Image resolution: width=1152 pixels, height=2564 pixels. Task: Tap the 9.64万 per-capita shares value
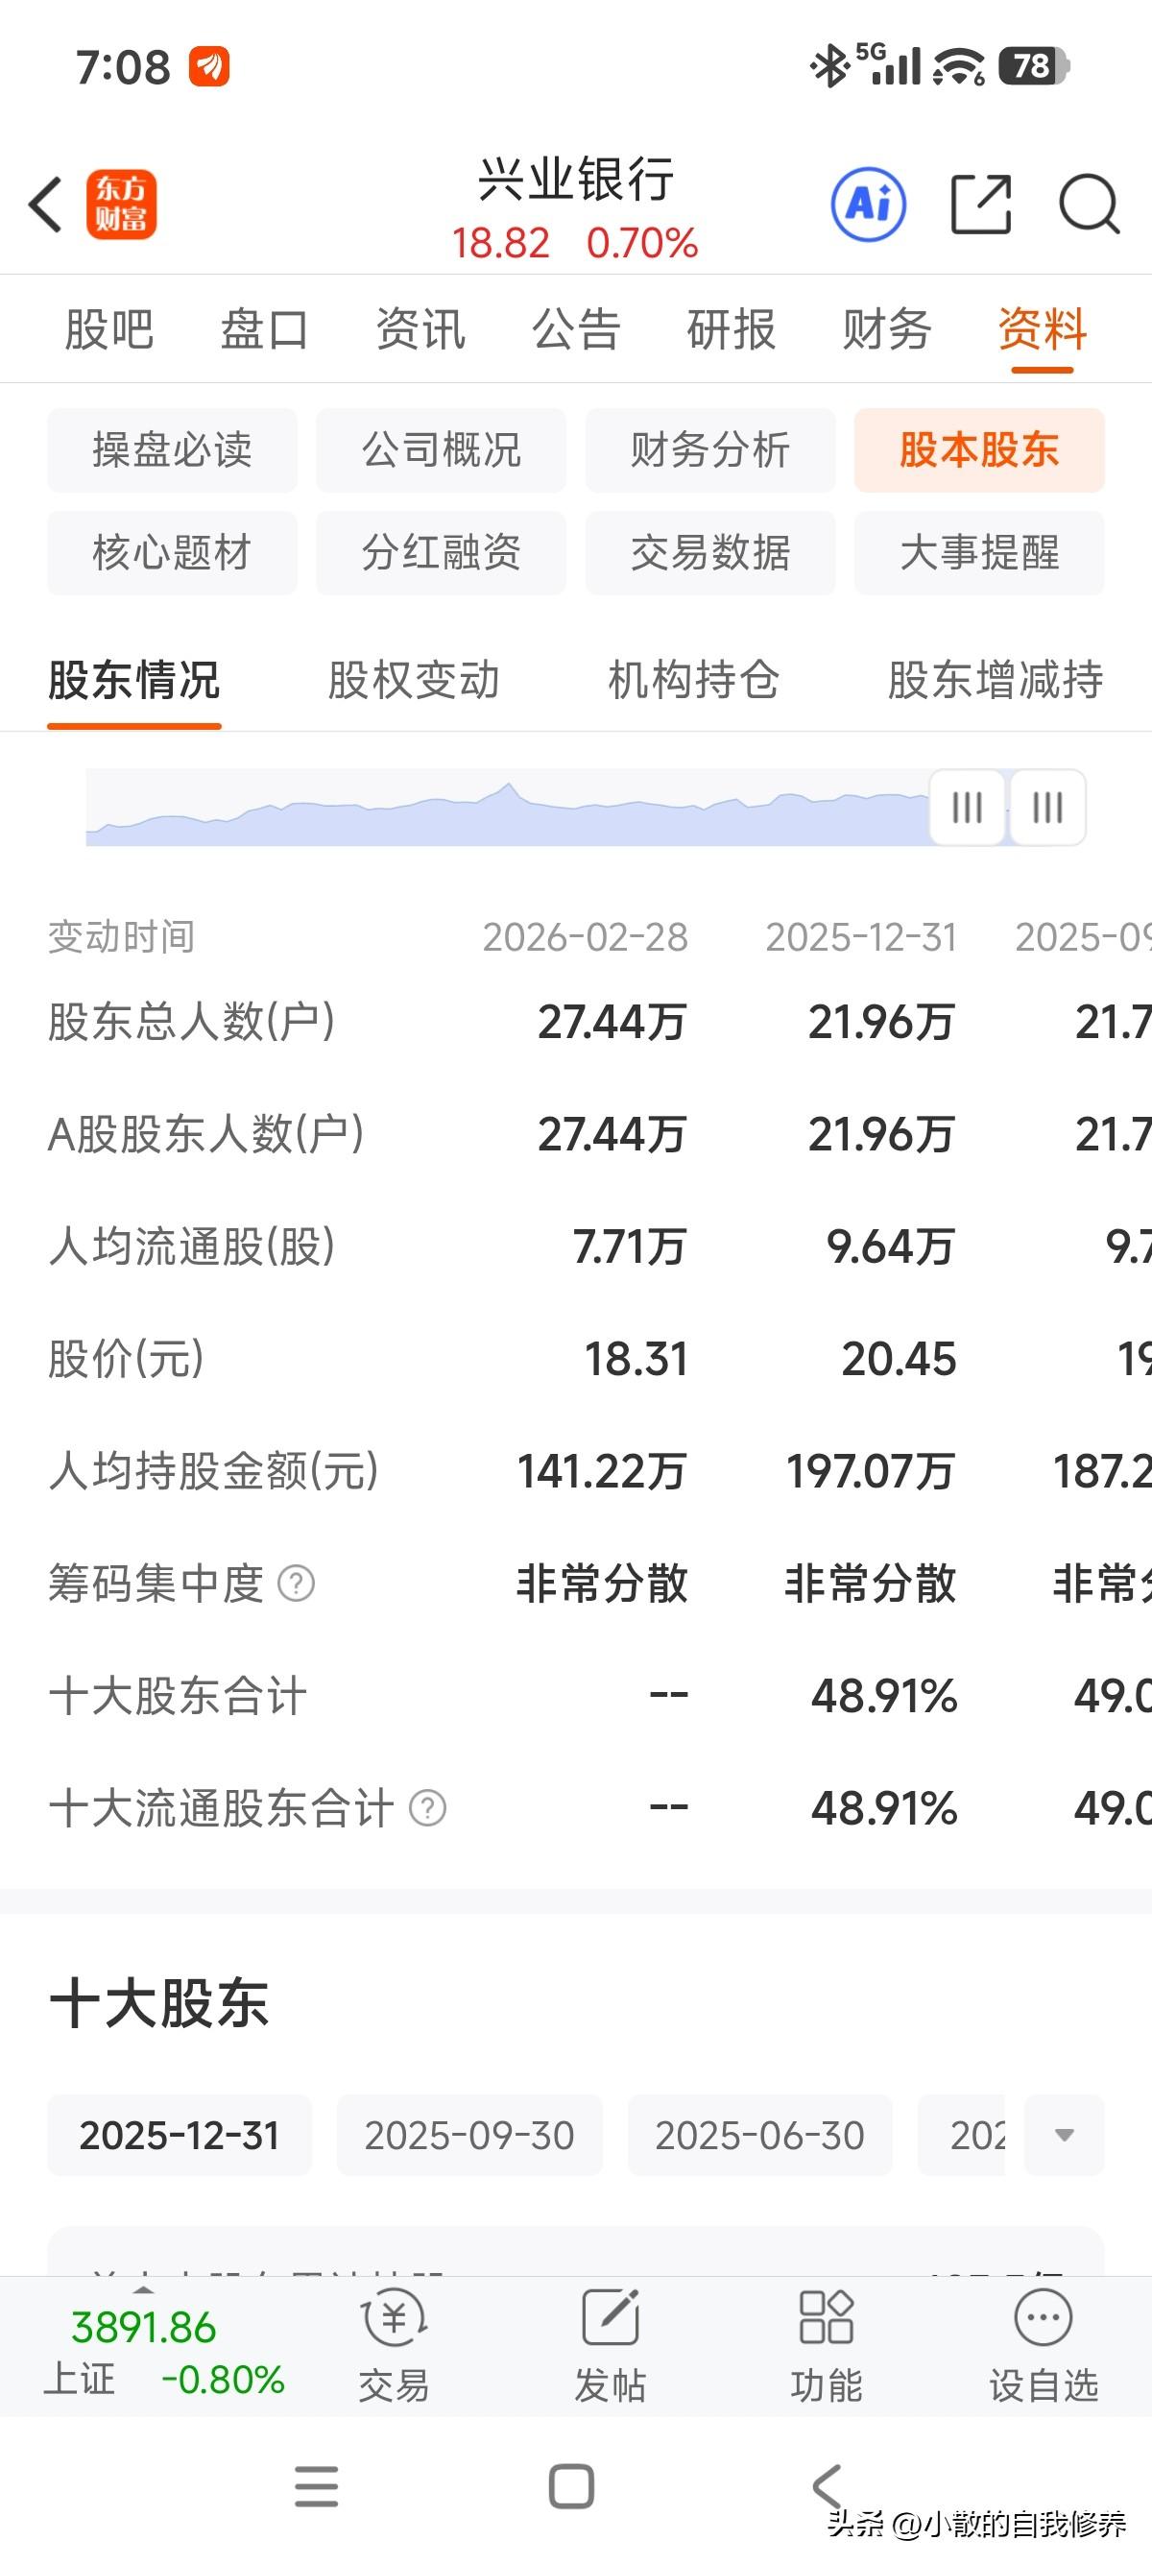click(890, 1246)
